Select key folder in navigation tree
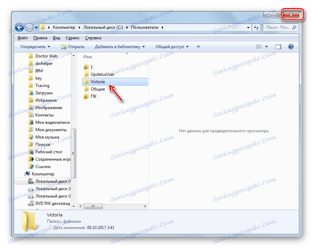Image resolution: width=313 pixels, height=248 pixels. click(x=38, y=78)
